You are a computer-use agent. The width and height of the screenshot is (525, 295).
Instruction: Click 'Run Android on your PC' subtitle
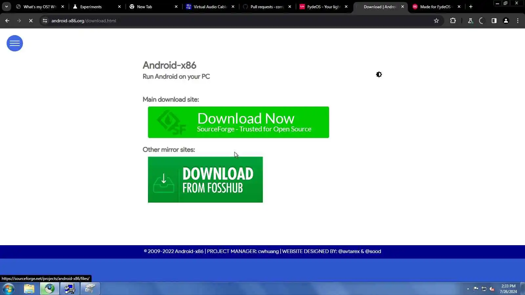coord(176,76)
